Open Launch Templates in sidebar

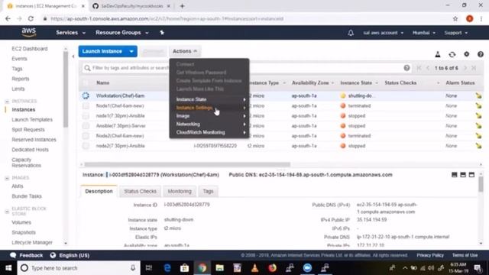click(x=32, y=119)
